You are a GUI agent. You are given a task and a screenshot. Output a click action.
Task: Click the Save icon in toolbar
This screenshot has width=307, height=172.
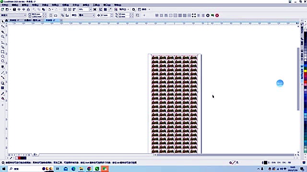click(14, 10)
